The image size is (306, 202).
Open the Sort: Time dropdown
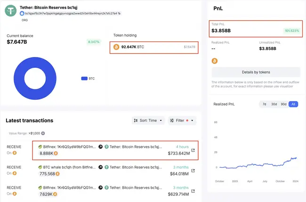[148, 121]
